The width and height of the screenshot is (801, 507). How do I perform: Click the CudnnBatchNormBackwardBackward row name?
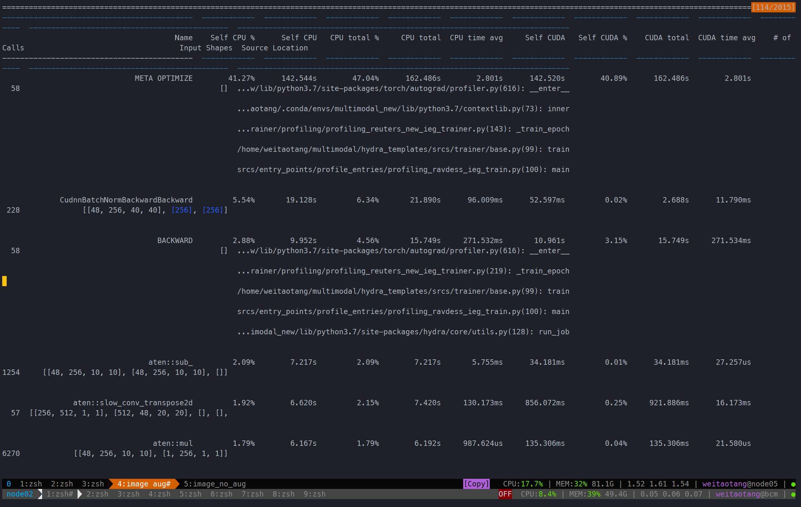126,200
